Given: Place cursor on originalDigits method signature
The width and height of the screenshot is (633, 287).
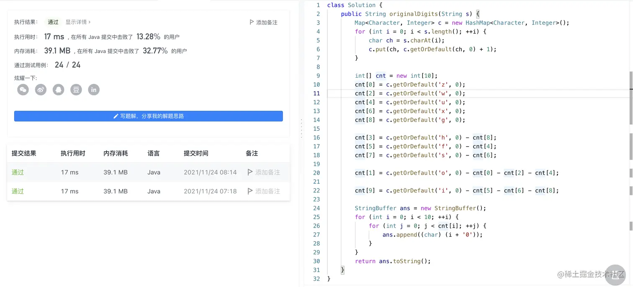Looking at the screenshot, I should [x=410, y=14].
